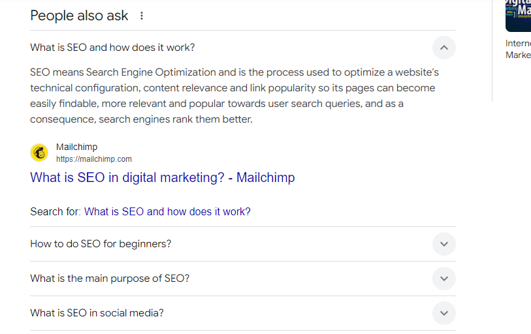The width and height of the screenshot is (531, 334).
Task: Click the "What is SEO and how does it work?" question heading
Action: tap(112, 48)
